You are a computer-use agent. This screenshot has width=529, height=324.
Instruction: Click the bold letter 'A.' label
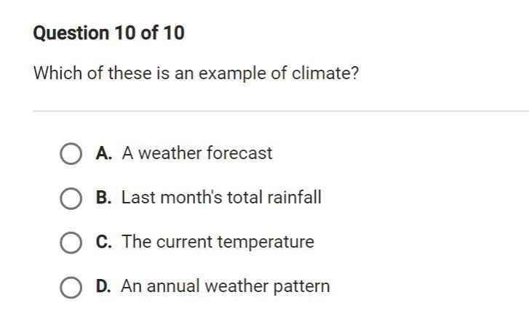click(x=103, y=153)
